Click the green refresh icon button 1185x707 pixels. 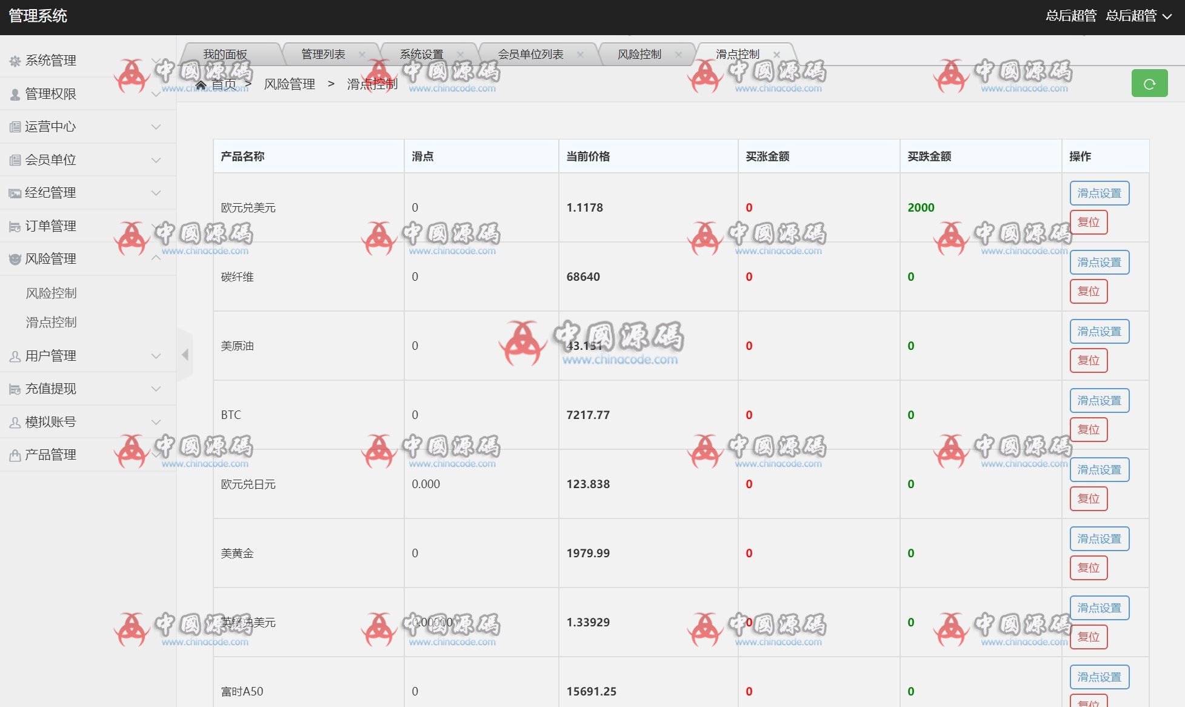tap(1149, 83)
